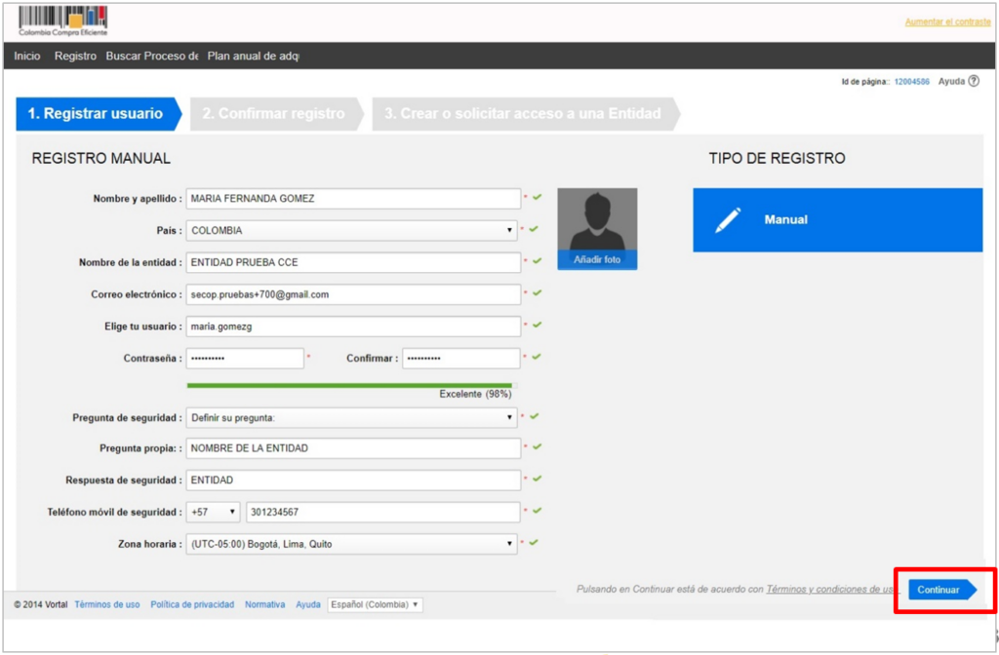Click the green password strength bar
Screen dimensions: 999x655
click(349, 385)
